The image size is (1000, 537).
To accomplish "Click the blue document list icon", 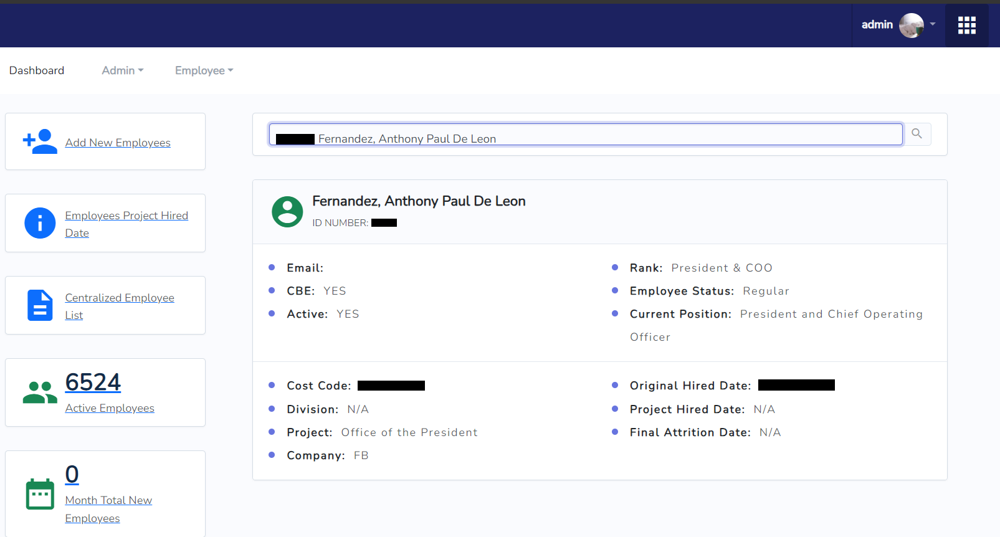I will (40, 305).
